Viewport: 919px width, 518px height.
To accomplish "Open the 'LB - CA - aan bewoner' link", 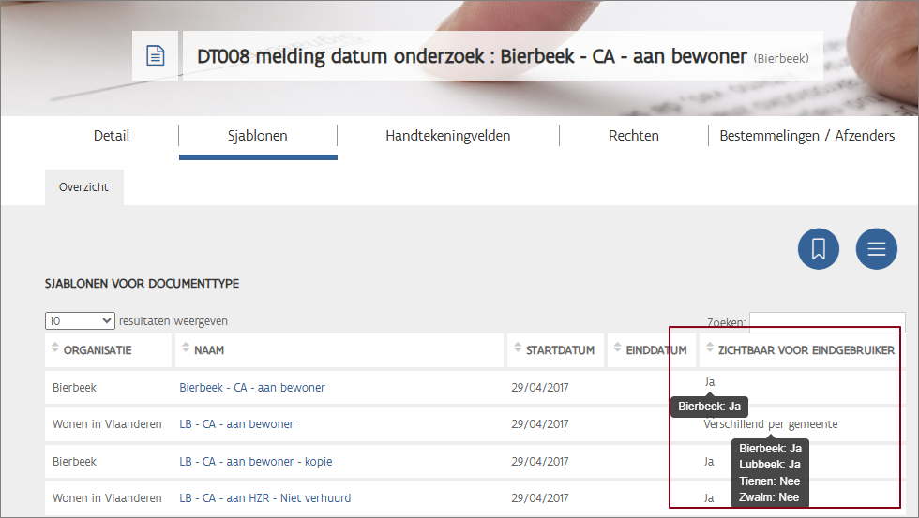I will click(236, 424).
